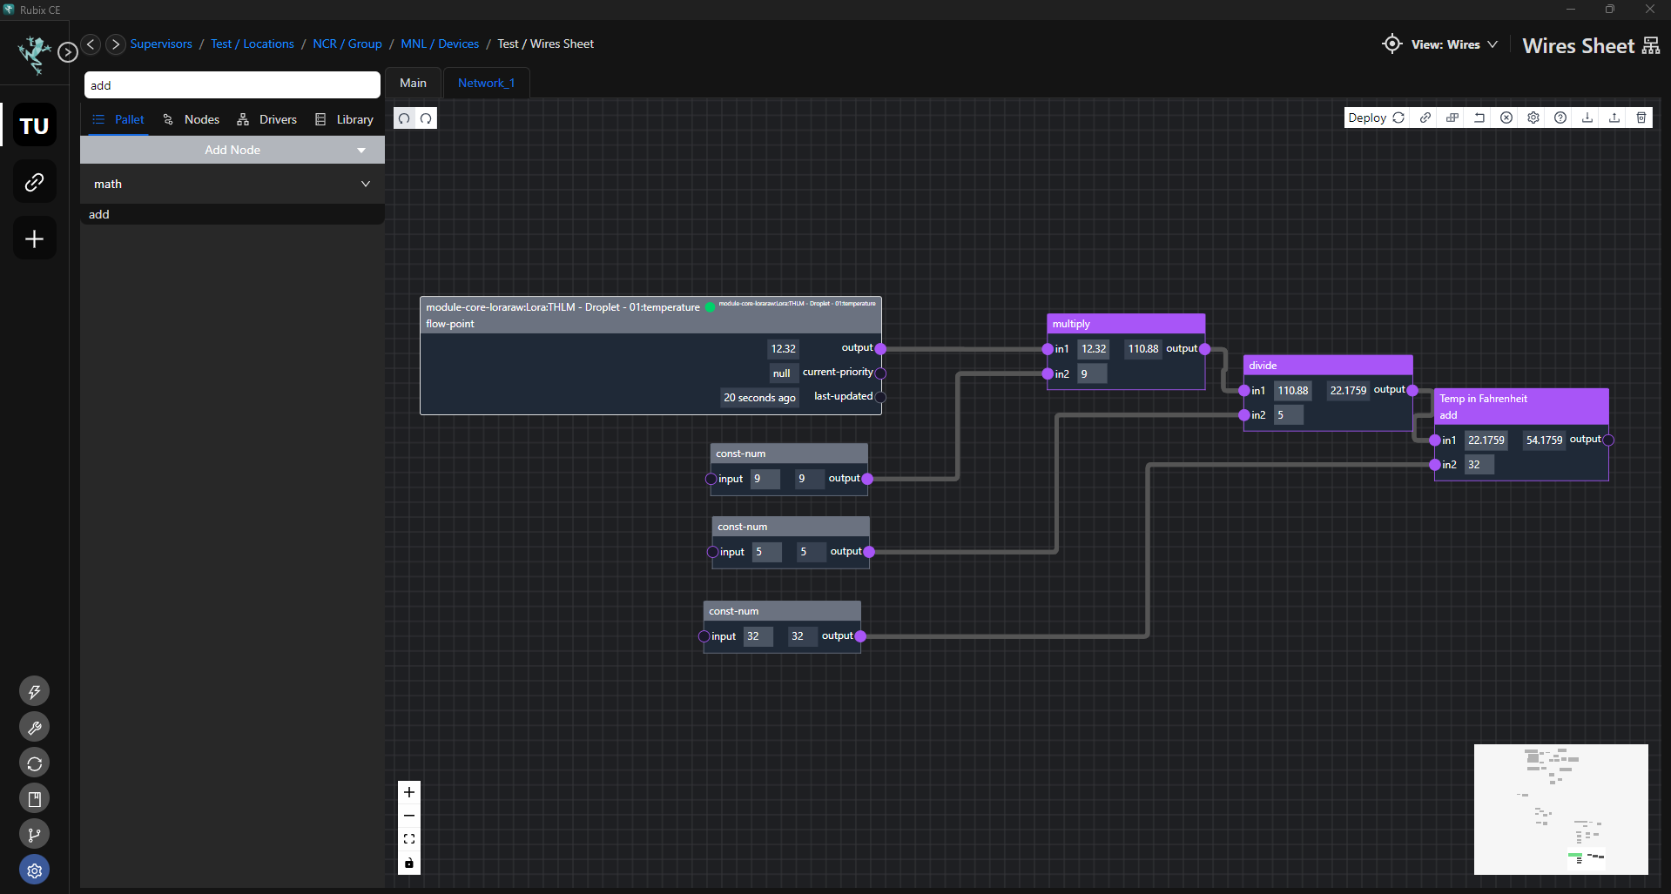Fit the view using the frame icon
This screenshot has width=1671, height=894.
pyautogui.click(x=409, y=839)
